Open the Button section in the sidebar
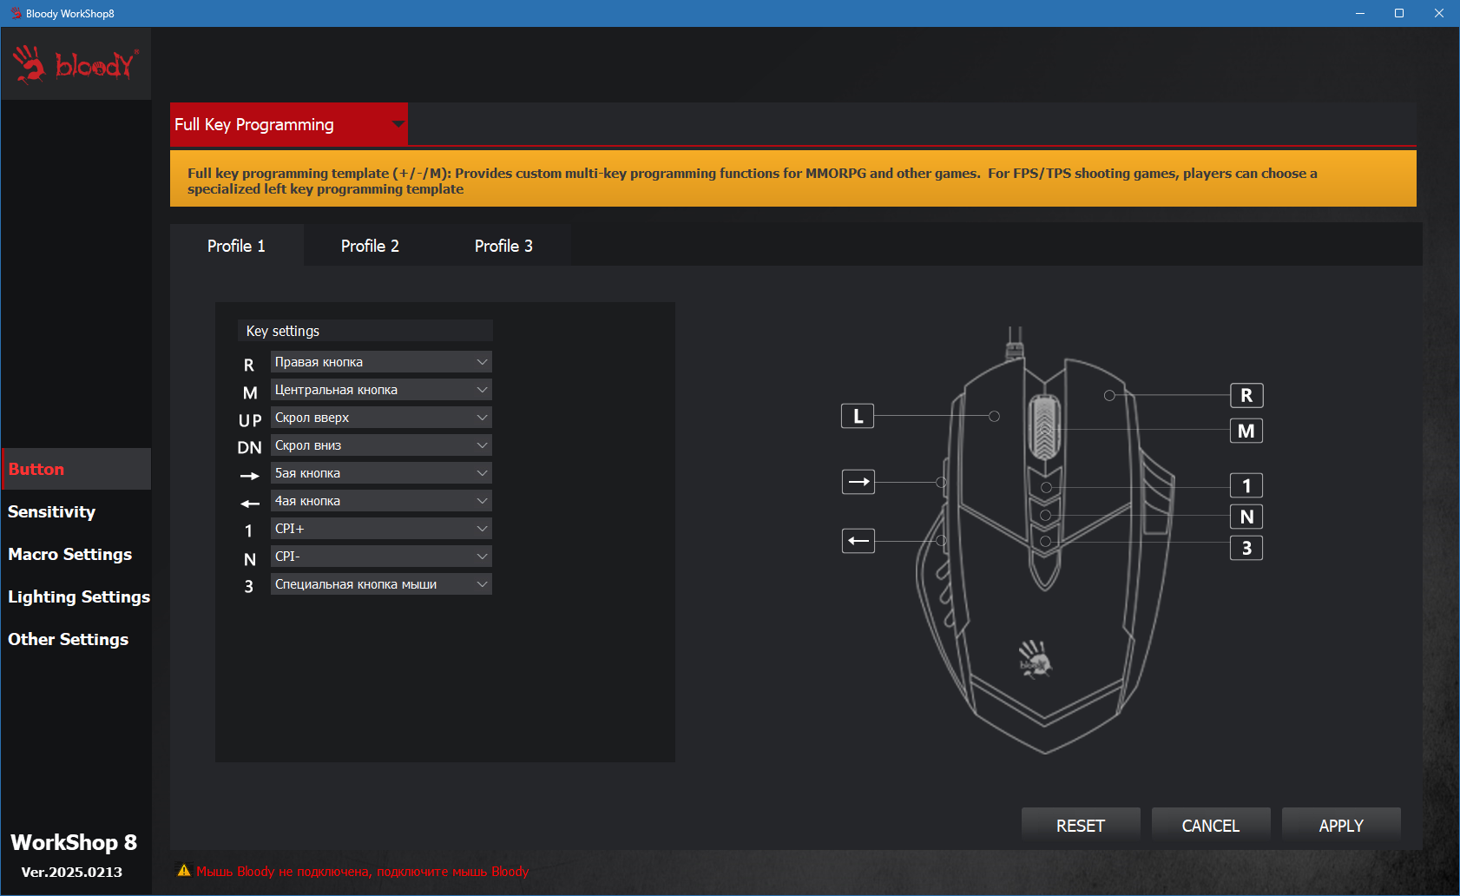 click(76, 469)
